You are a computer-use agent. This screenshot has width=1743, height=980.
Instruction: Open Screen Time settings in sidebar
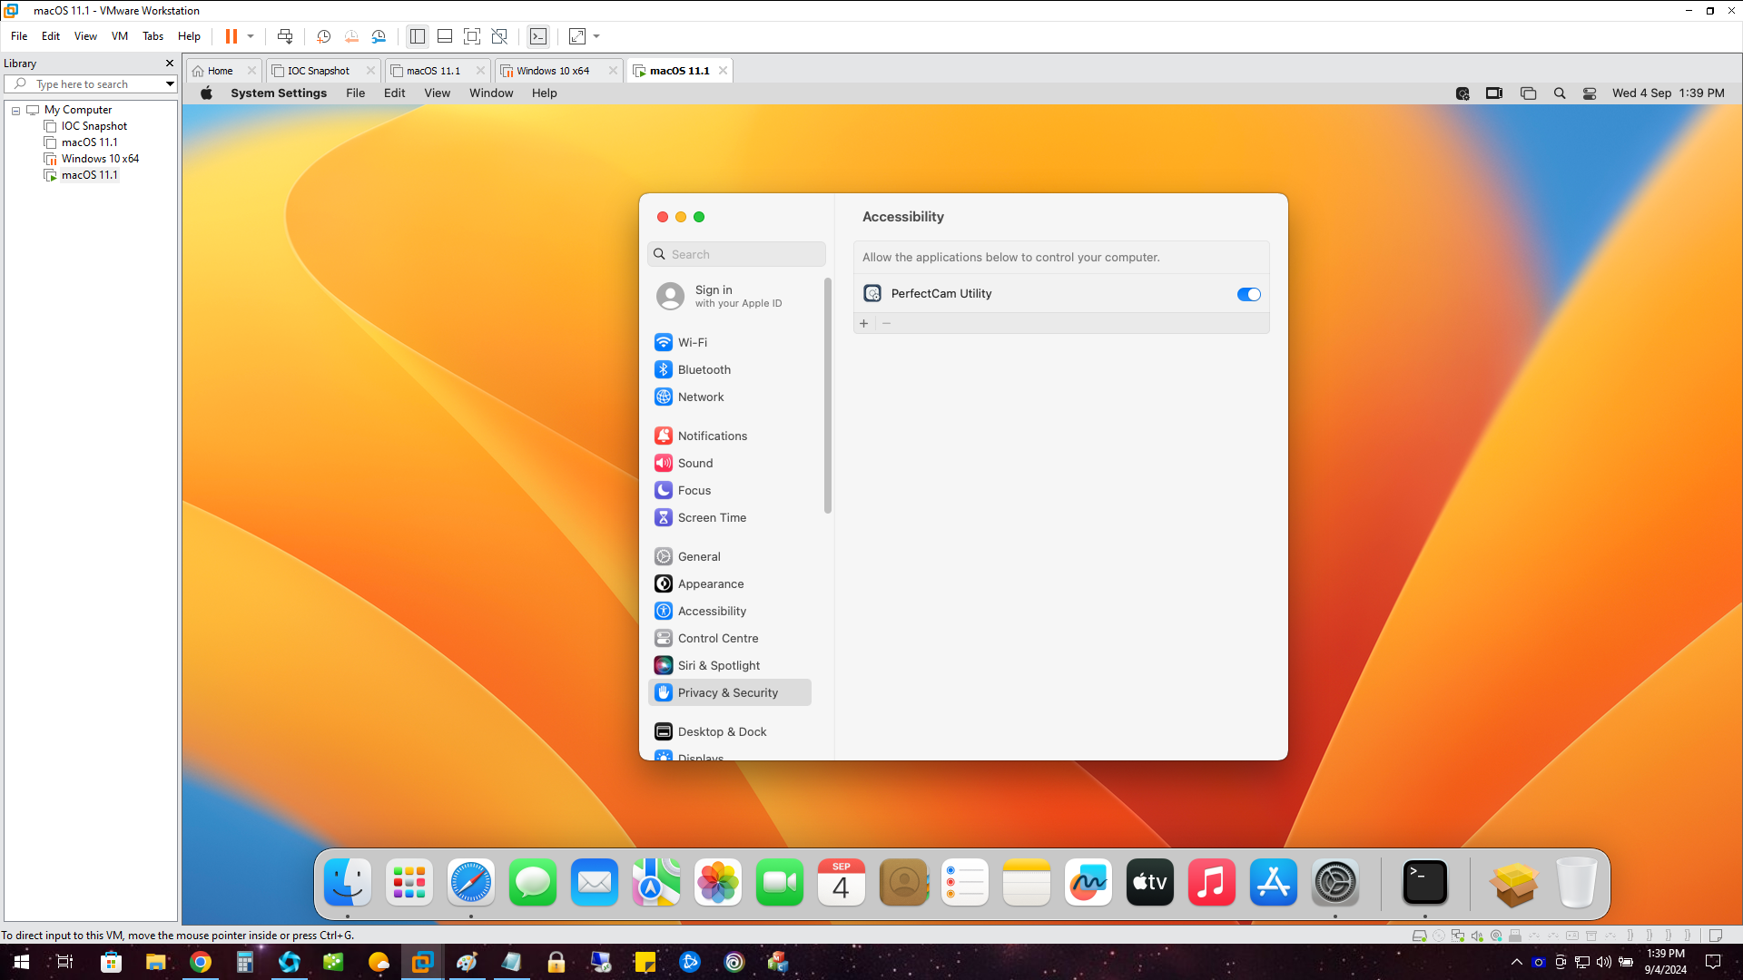(731, 517)
